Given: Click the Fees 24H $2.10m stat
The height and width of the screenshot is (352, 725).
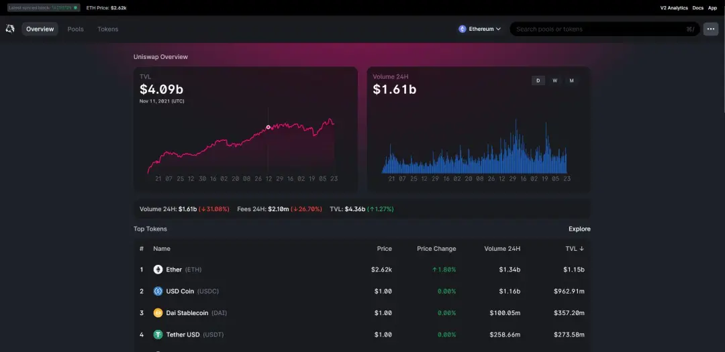Looking at the screenshot, I should (279, 209).
